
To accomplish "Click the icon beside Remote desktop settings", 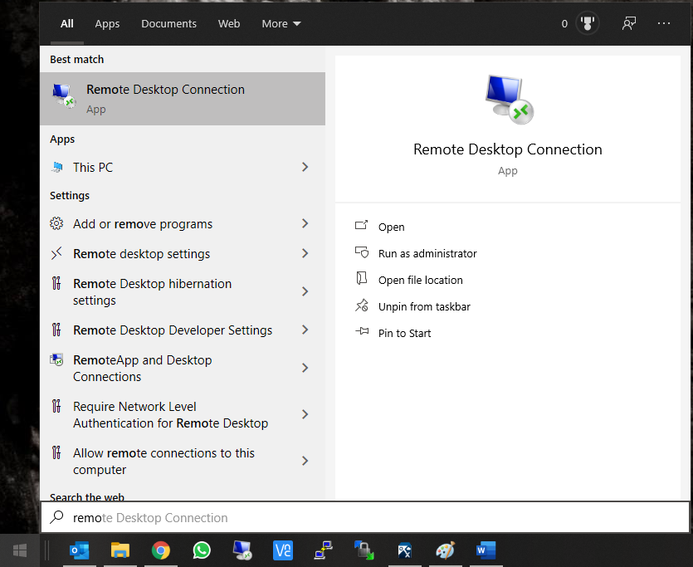I will pyautogui.click(x=56, y=253).
